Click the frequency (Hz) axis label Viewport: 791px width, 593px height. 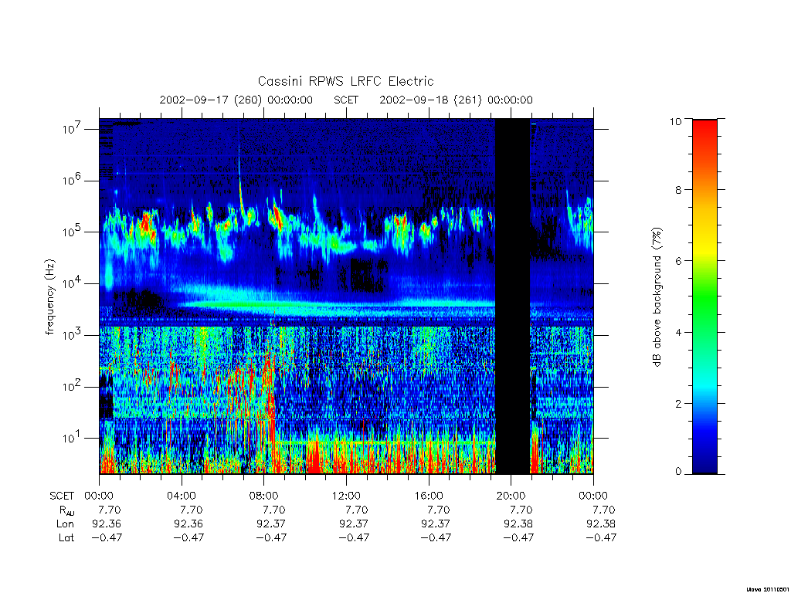[x=49, y=297]
